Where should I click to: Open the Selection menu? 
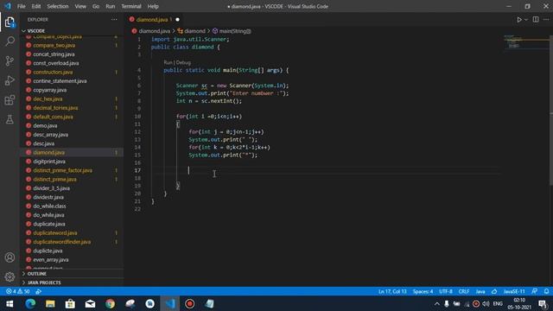click(58, 6)
